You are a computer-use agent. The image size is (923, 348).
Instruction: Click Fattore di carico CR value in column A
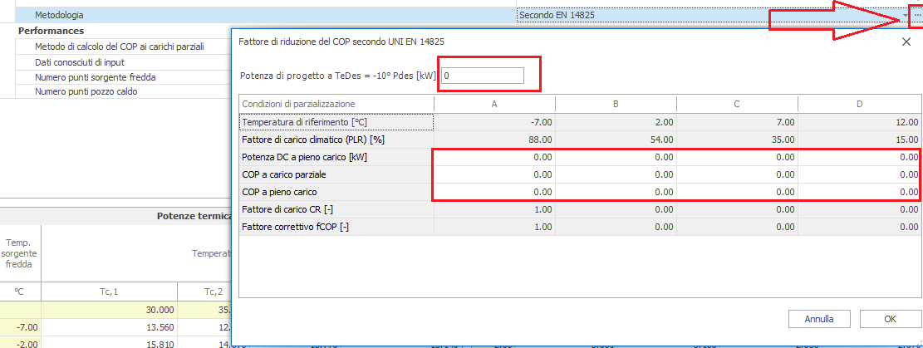tap(494, 209)
